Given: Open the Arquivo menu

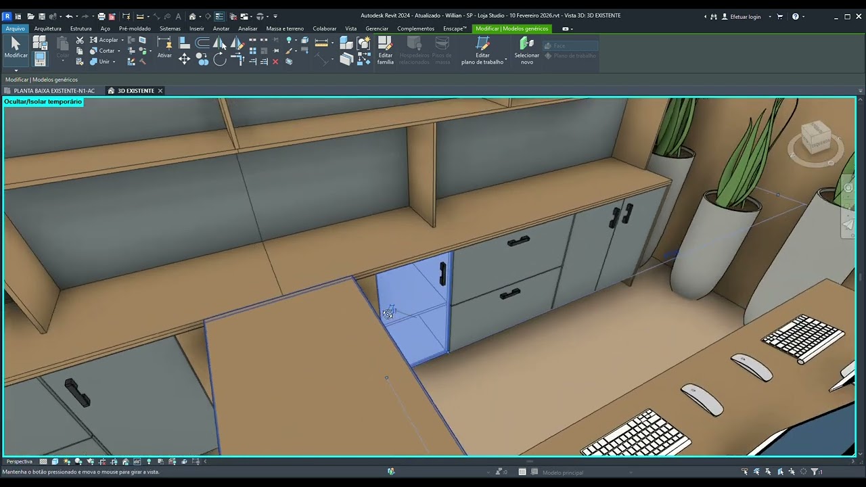Looking at the screenshot, I should click(15, 28).
